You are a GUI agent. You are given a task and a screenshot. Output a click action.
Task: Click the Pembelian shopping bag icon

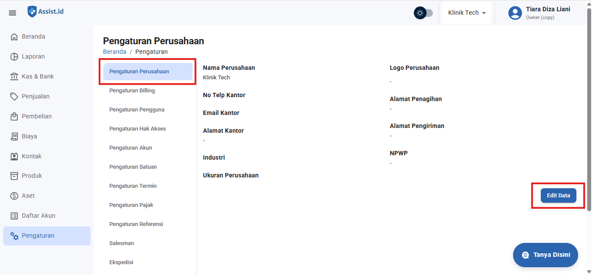[14, 117]
